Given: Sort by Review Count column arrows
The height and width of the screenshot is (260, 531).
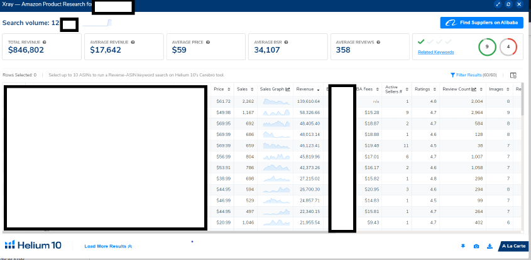Looking at the screenshot, I should [x=481, y=90].
